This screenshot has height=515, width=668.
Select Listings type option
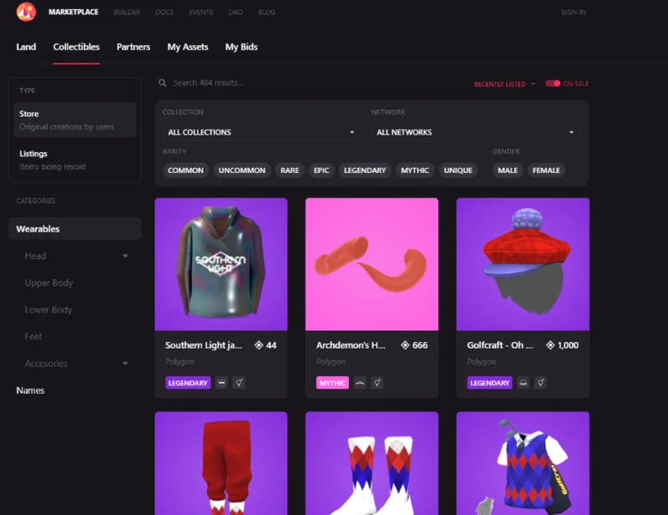74,160
